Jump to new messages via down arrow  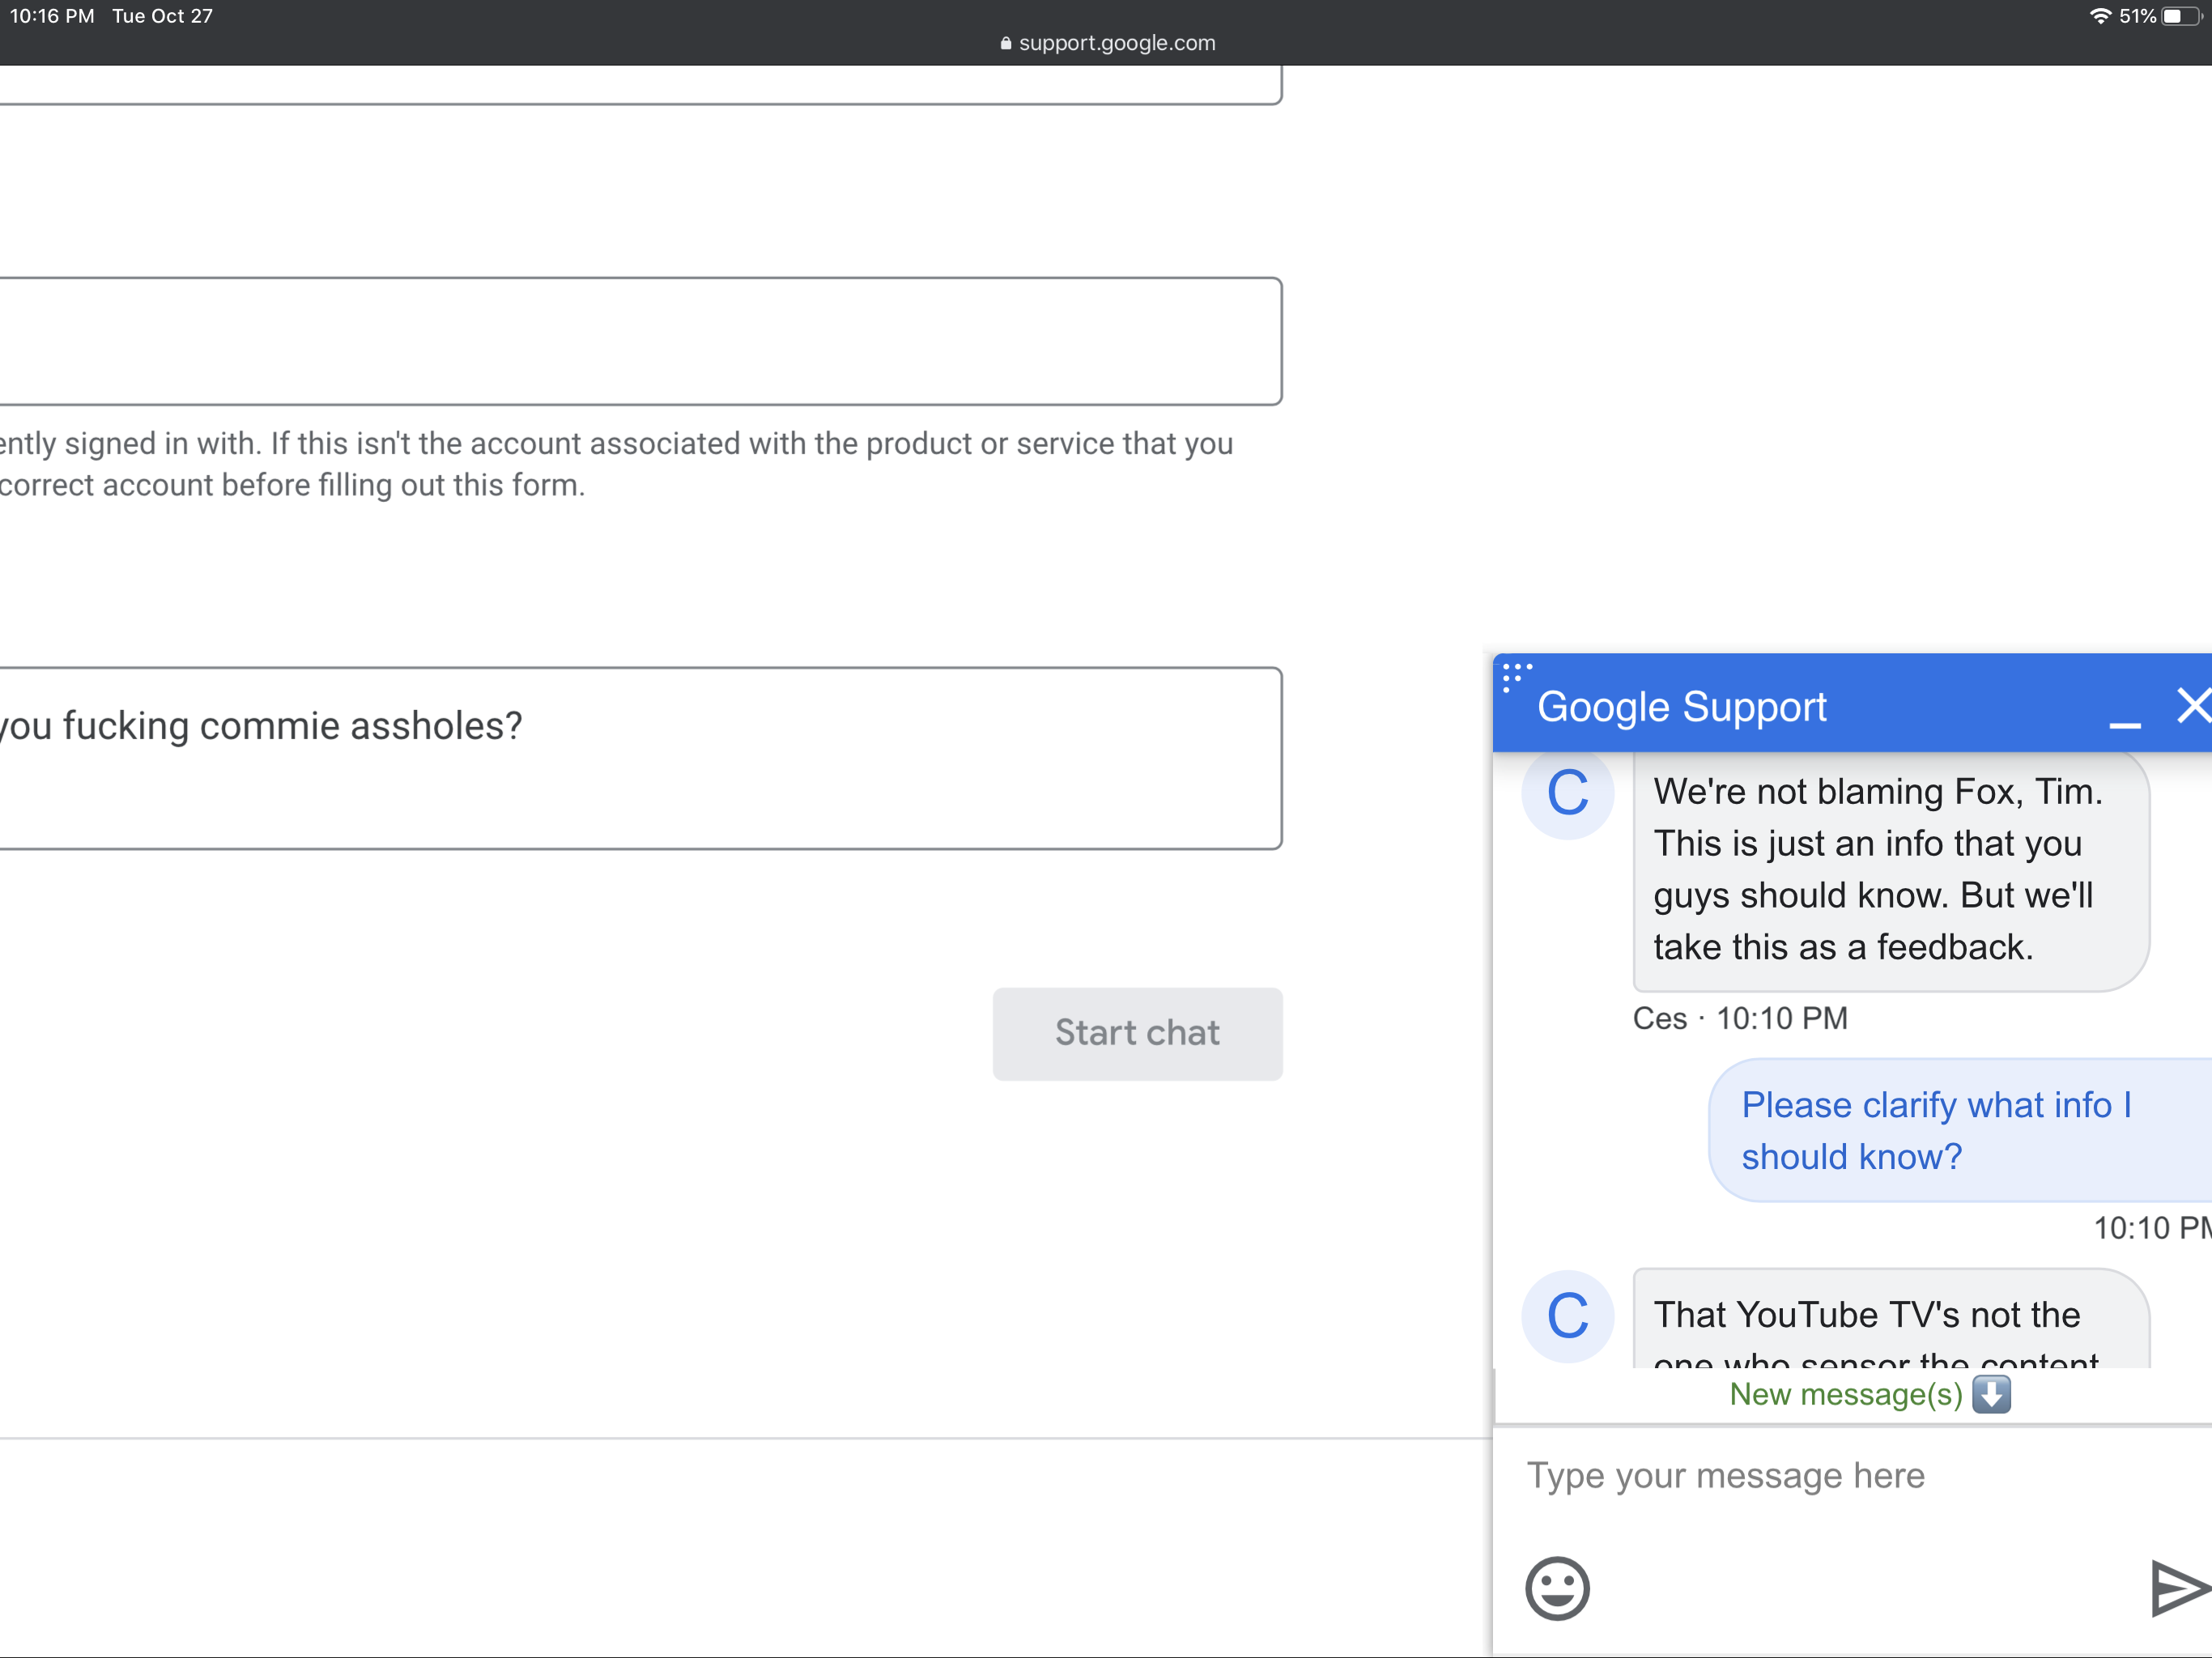1991,1394
